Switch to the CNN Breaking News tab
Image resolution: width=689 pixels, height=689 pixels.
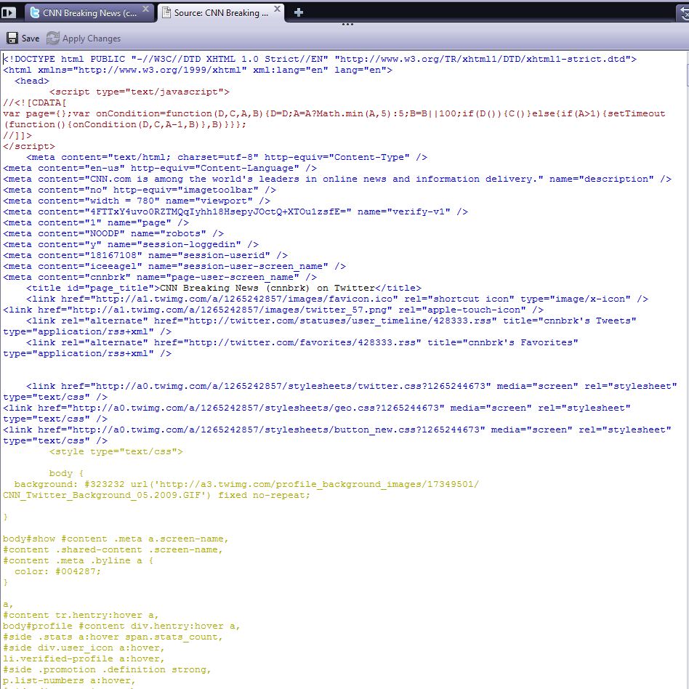click(x=87, y=12)
